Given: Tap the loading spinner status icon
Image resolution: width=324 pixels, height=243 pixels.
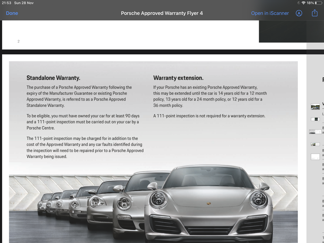Looking at the screenshot, I should (298, 3).
